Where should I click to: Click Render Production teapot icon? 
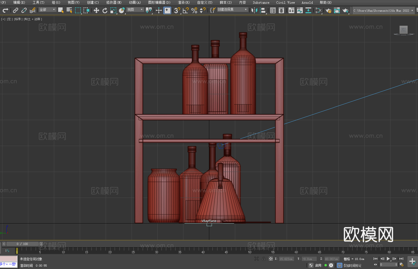345,10
